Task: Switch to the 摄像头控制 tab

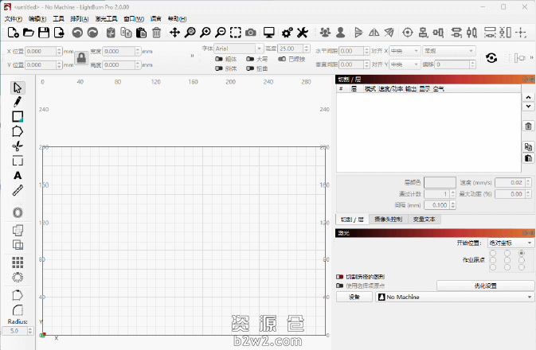Action: click(389, 219)
